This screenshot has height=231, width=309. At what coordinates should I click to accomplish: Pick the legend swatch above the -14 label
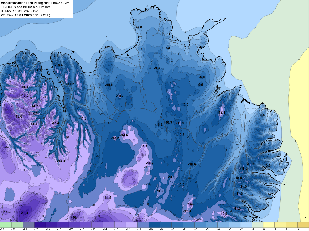click(x=108, y=225)
